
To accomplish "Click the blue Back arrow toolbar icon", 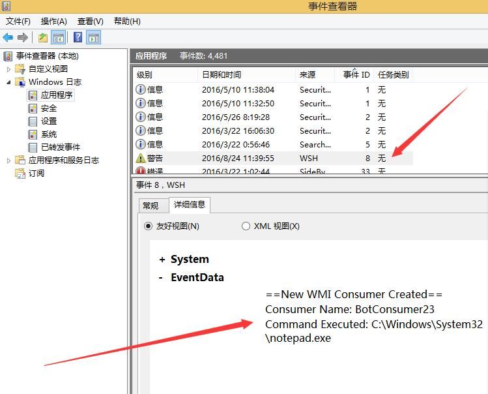I will pyautogui.click(x=8, y=38).
